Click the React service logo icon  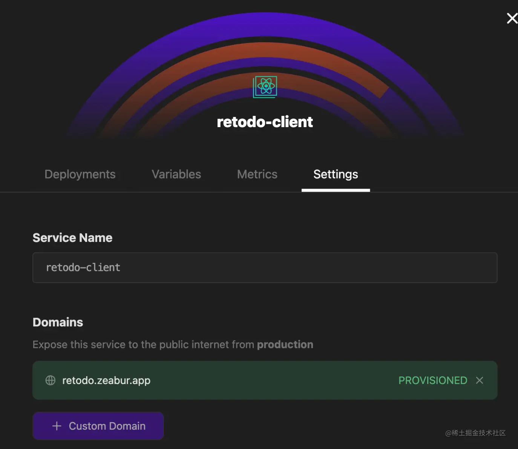(265, 87)
